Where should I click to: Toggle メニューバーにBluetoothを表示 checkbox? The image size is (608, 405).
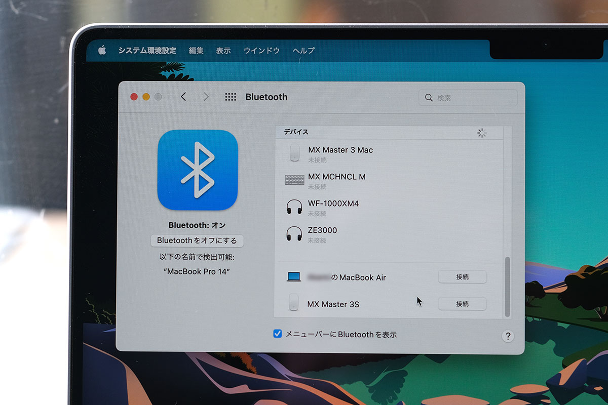pyautogui.click(x=277, y=334)
